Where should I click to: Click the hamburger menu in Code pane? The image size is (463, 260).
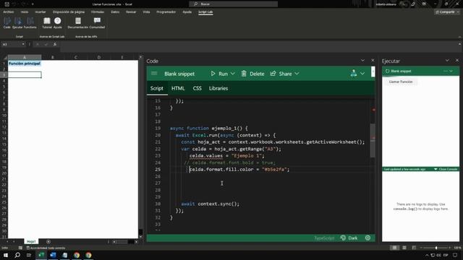[x=154, y=74]
